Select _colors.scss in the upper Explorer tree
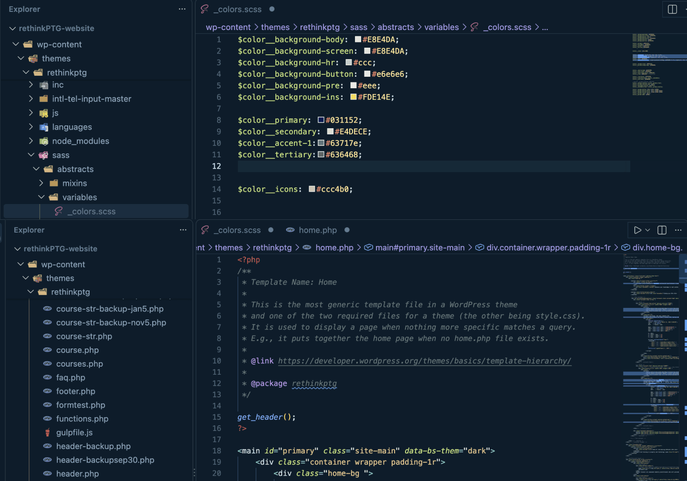The image size is (687, 481). [96, 211]
